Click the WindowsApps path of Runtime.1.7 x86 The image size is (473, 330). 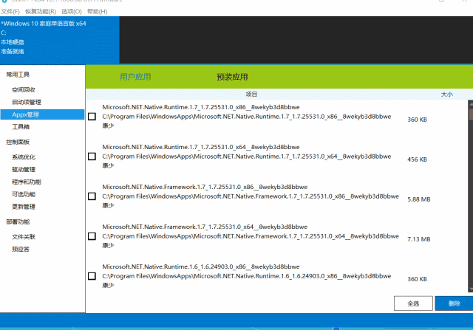point(246,117)
